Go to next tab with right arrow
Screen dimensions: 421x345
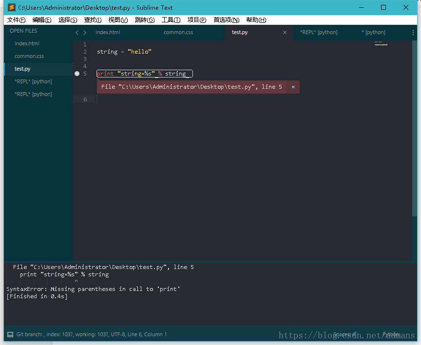point(85,33)
